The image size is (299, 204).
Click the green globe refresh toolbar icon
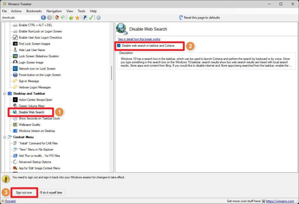(x=63, y=17)
